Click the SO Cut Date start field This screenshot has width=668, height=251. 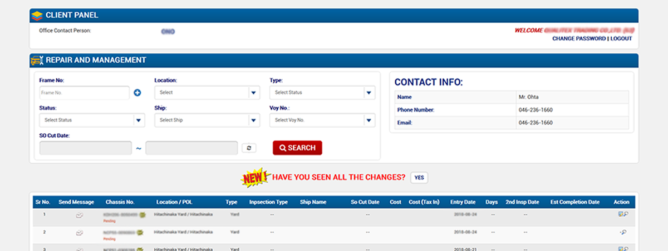click(86, 148)
